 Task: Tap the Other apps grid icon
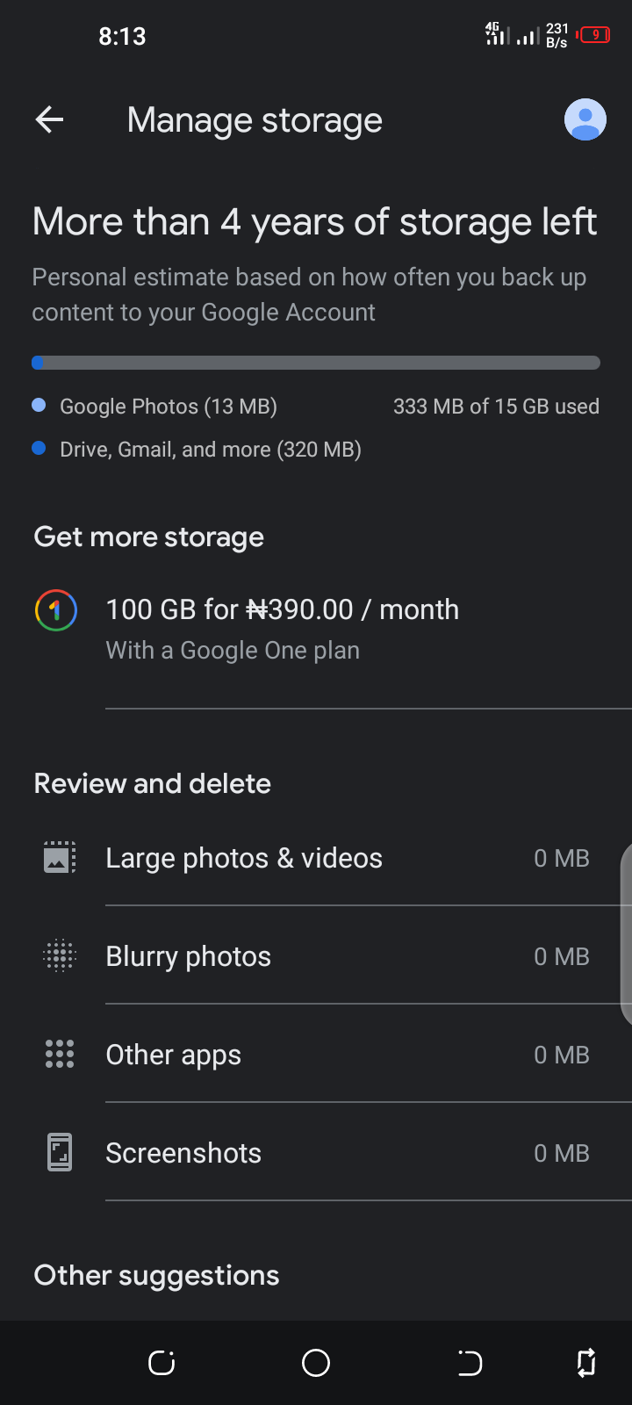point(60,1054)
